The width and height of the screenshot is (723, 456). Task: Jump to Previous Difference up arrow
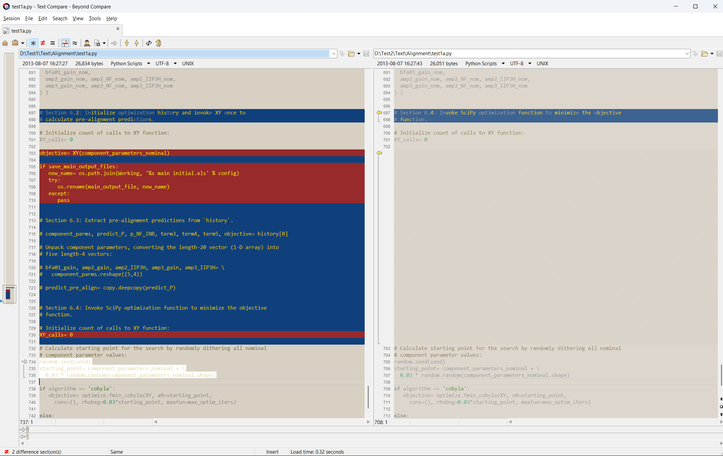click(136, 43)
